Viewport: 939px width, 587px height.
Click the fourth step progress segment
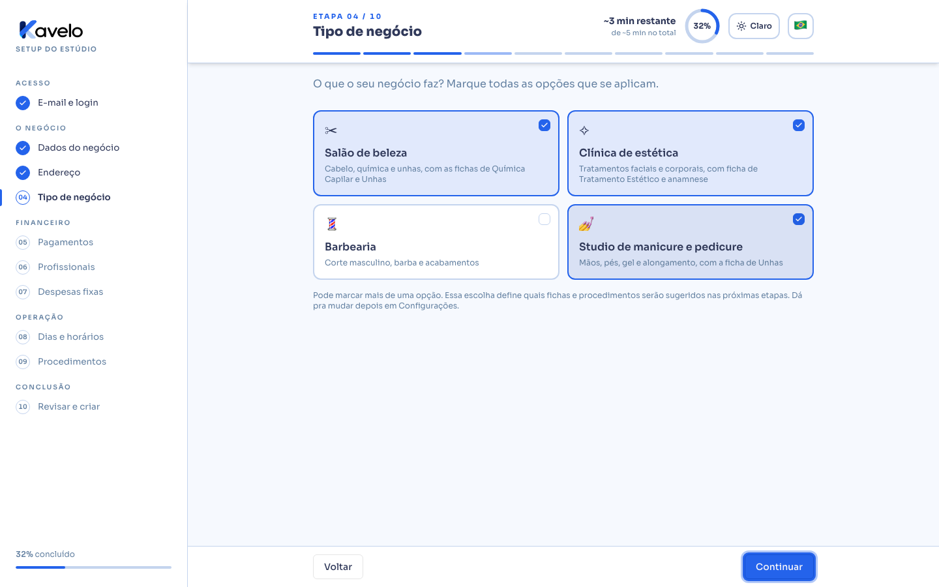coord(488,53)
